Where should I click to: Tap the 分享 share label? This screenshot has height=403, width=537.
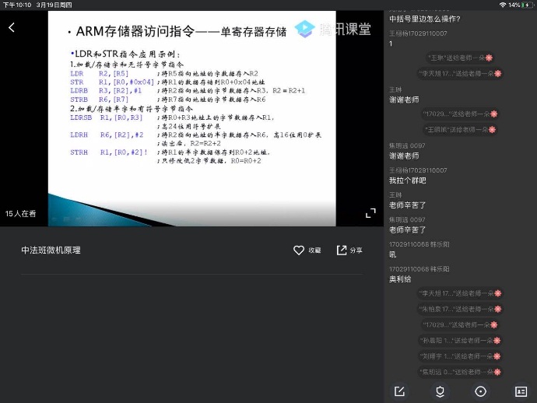point(356,251)
